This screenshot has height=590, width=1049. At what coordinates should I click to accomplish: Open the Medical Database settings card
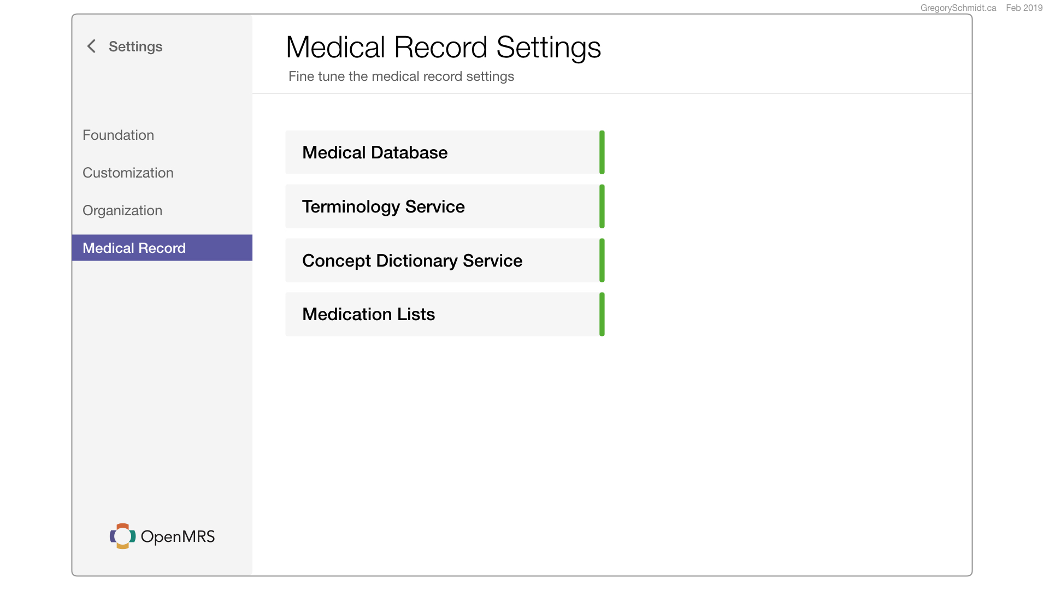[x=445, y=152]
